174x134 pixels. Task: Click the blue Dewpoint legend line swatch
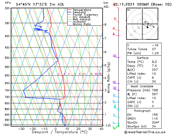[70, 12]
